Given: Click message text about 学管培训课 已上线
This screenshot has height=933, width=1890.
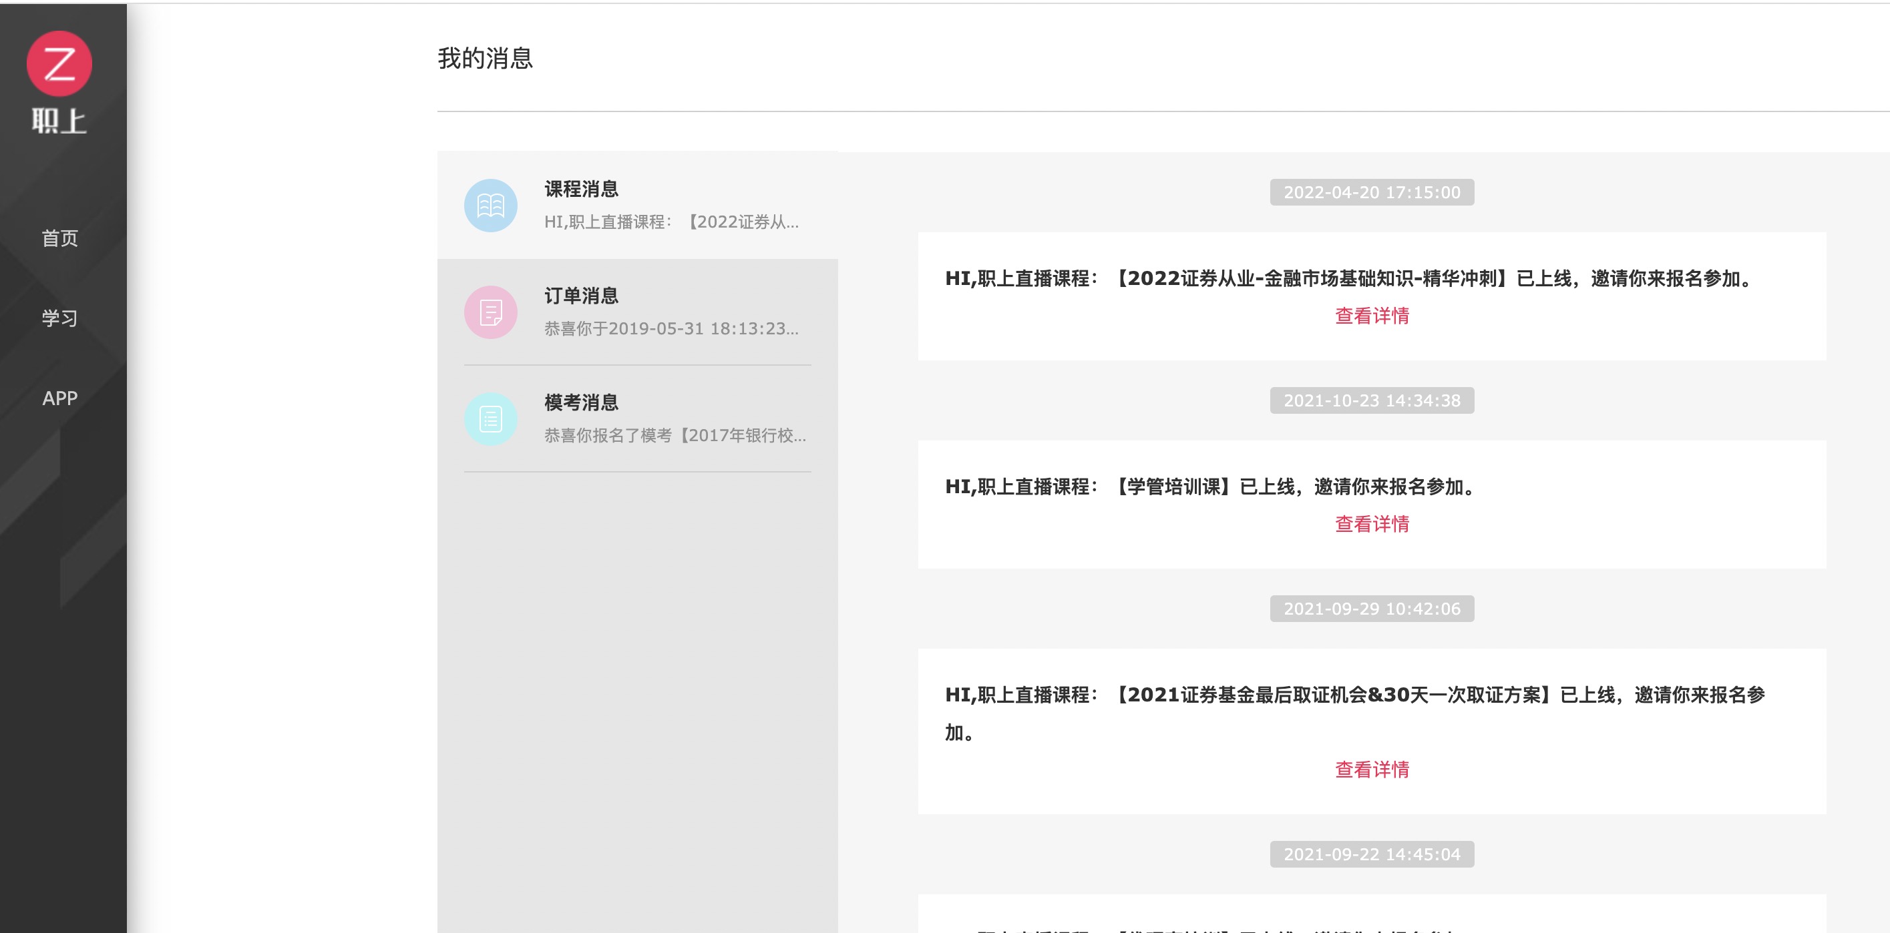Looking at the screenshot, I should pyautogui.click(x=1213, y=487).
